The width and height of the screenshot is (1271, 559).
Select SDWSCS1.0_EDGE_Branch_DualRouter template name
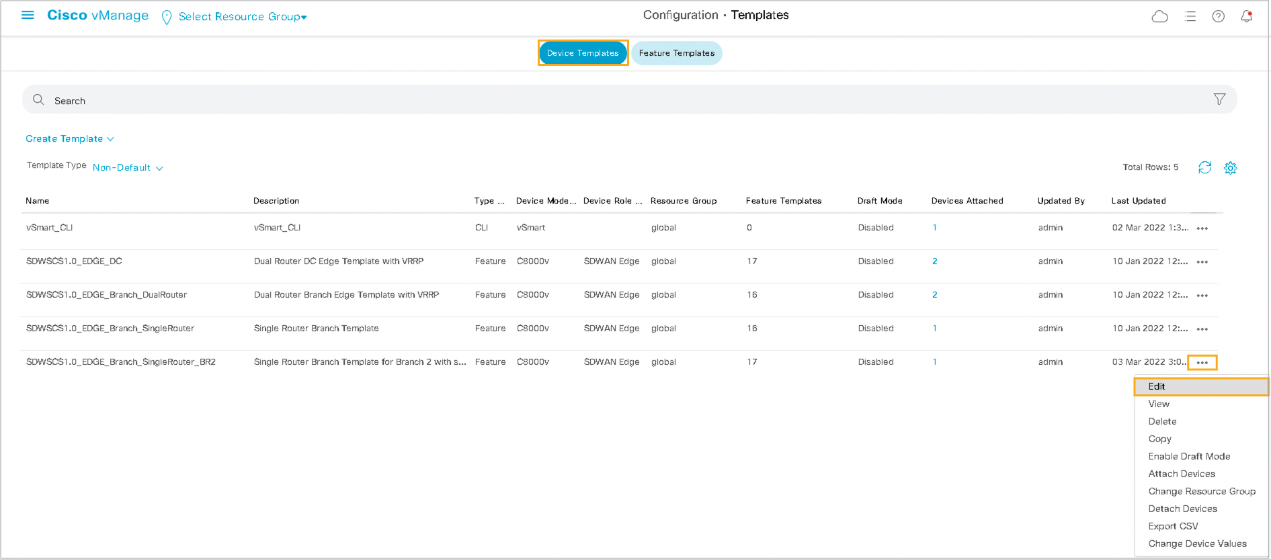[106, 295]
